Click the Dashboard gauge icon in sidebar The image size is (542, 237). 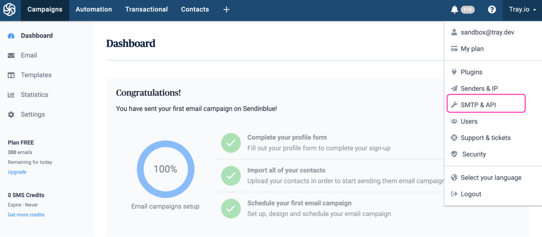pyautogui.click(x=11, y=36)
